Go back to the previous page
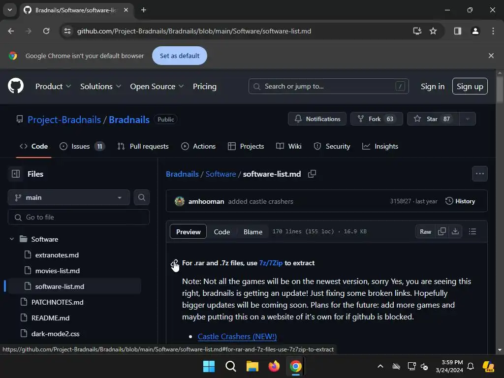 [x=11, y=31]
